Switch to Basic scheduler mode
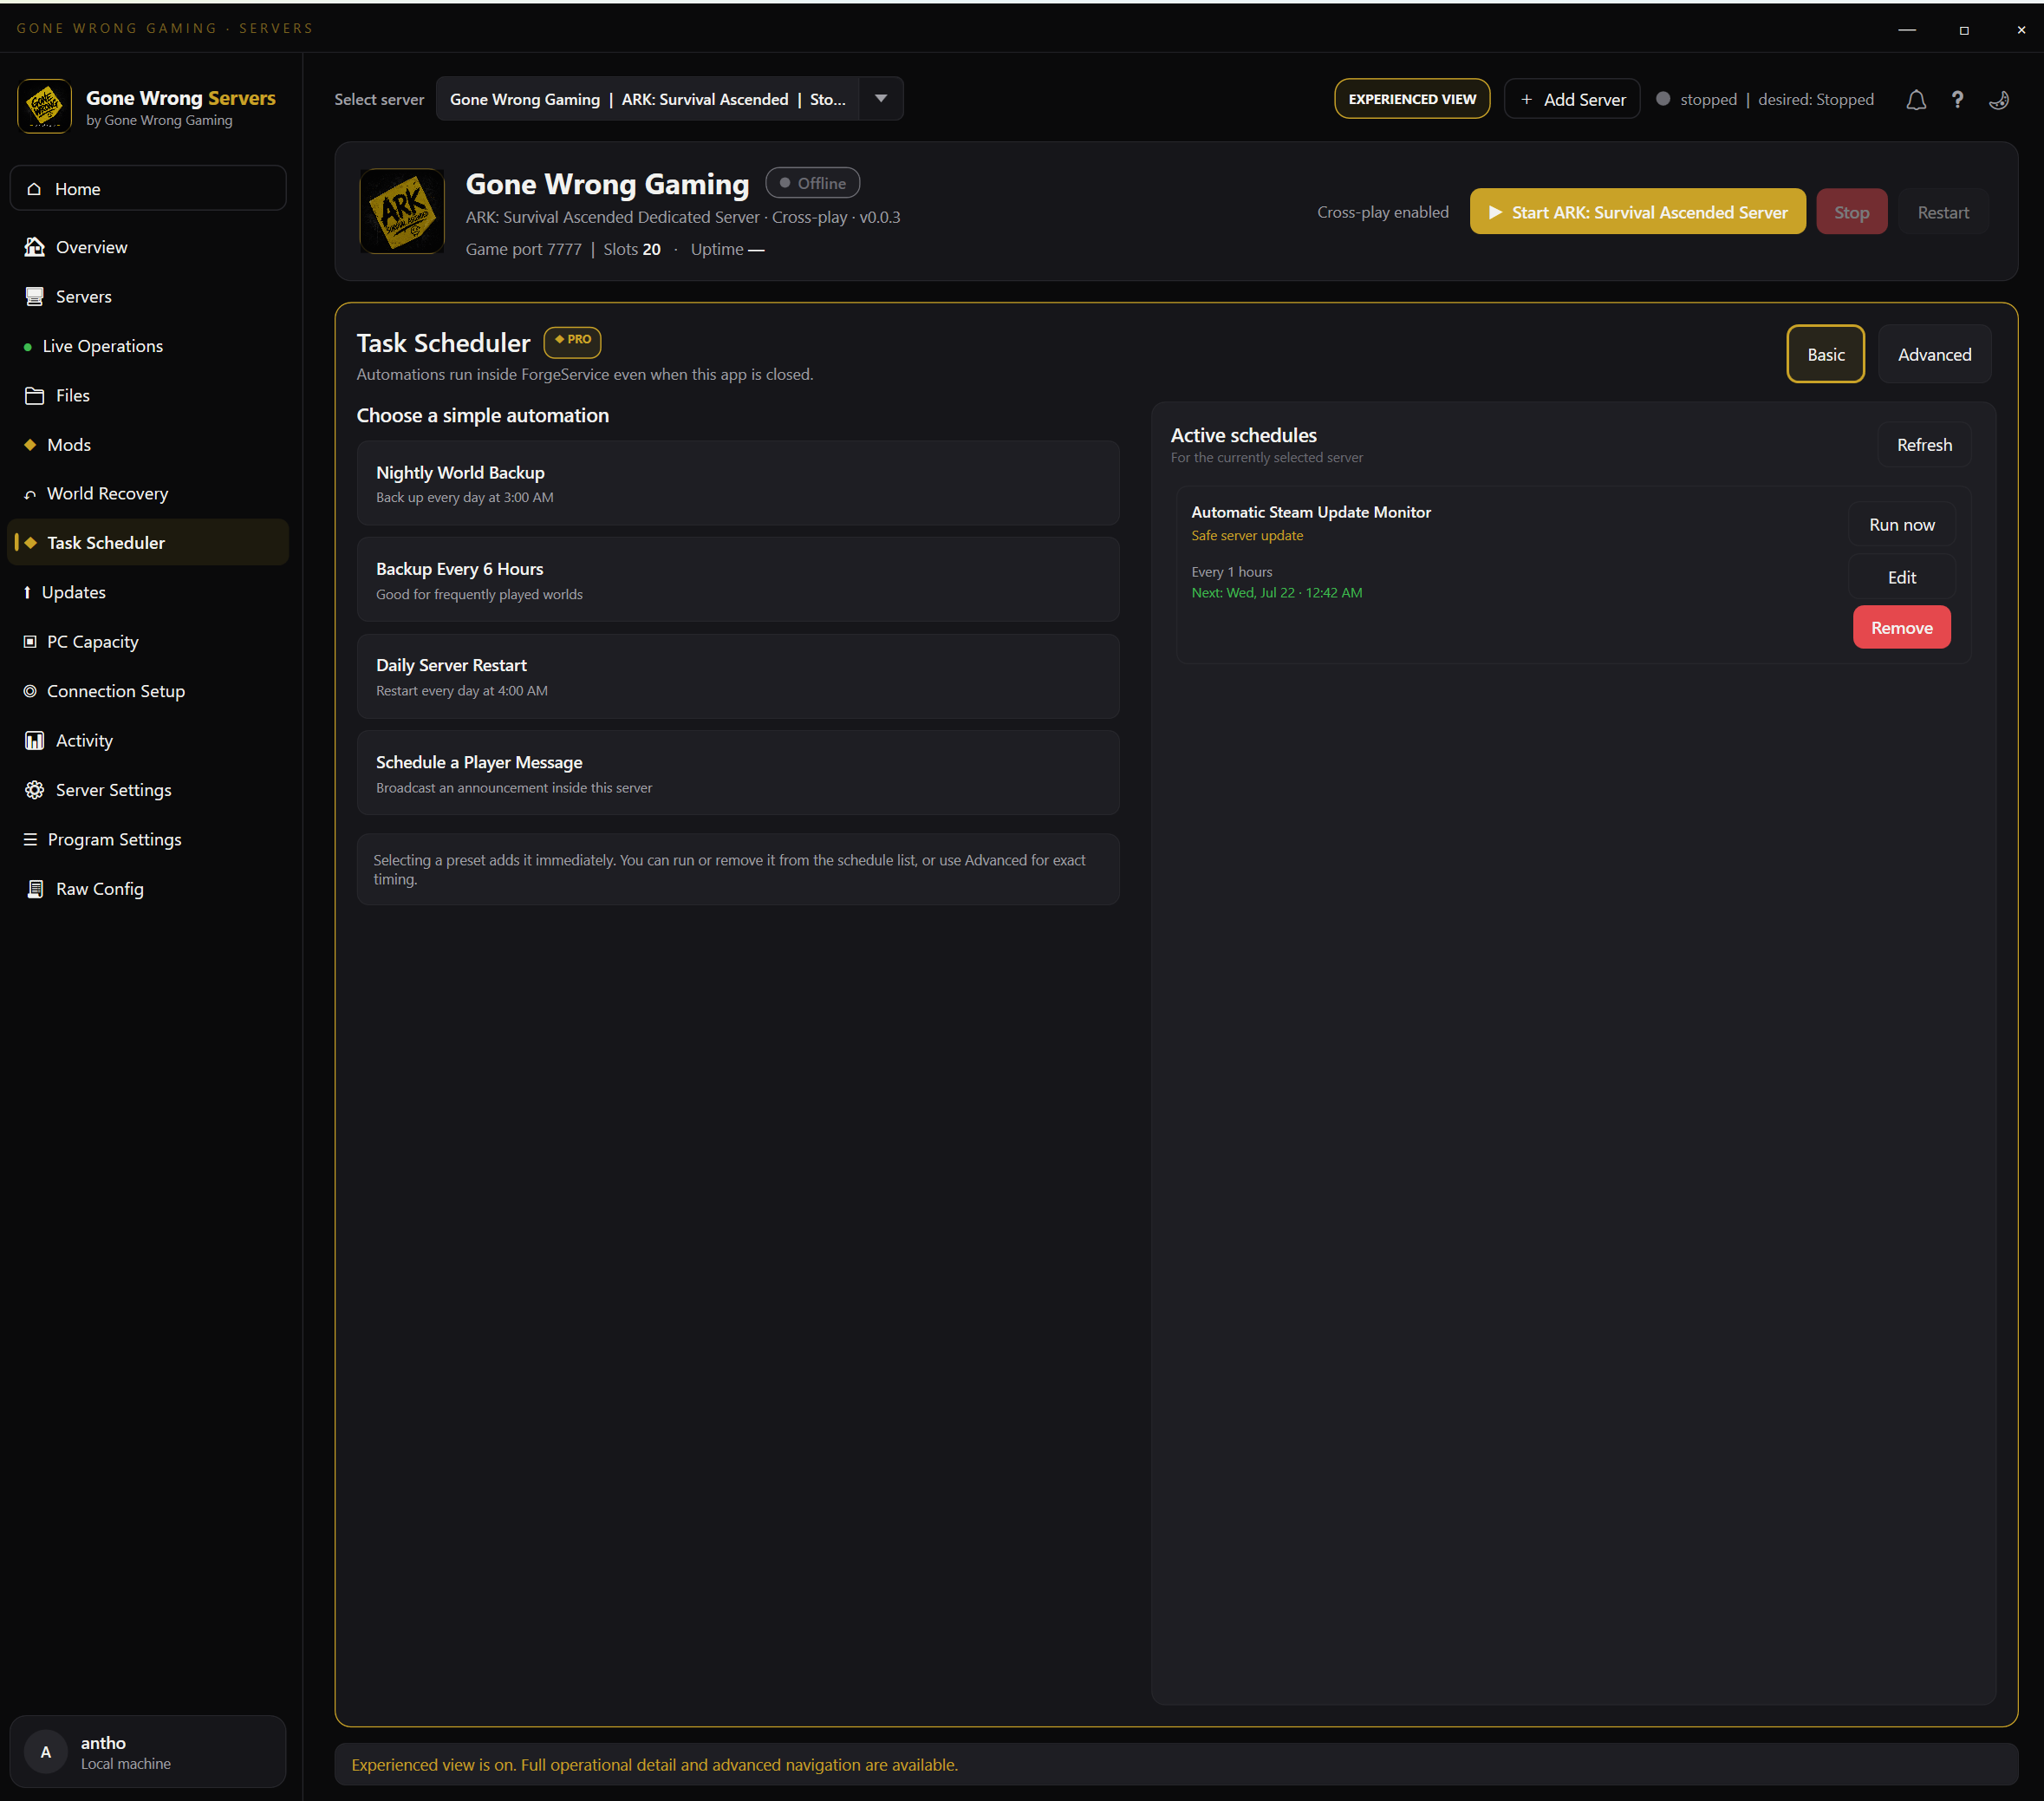Viewport: 2044px width, 1801px height. coord(1825,354)
